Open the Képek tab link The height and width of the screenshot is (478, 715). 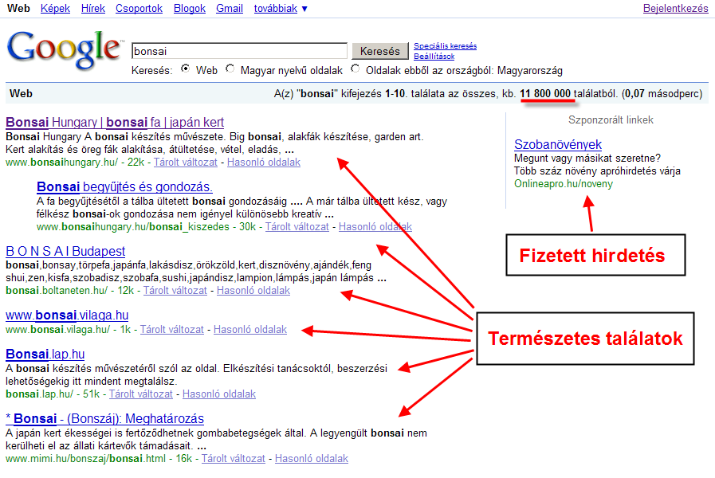click(x=55, y=8)
